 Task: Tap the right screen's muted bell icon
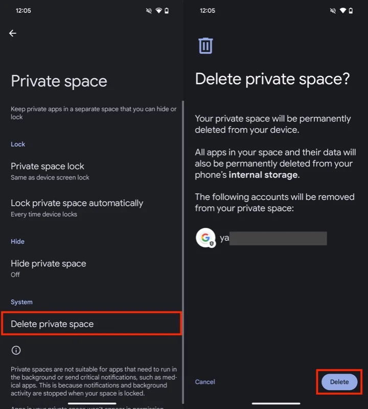[x=333, y=11]
